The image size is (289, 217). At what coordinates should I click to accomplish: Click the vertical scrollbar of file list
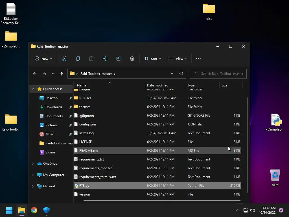pos(248,146)
